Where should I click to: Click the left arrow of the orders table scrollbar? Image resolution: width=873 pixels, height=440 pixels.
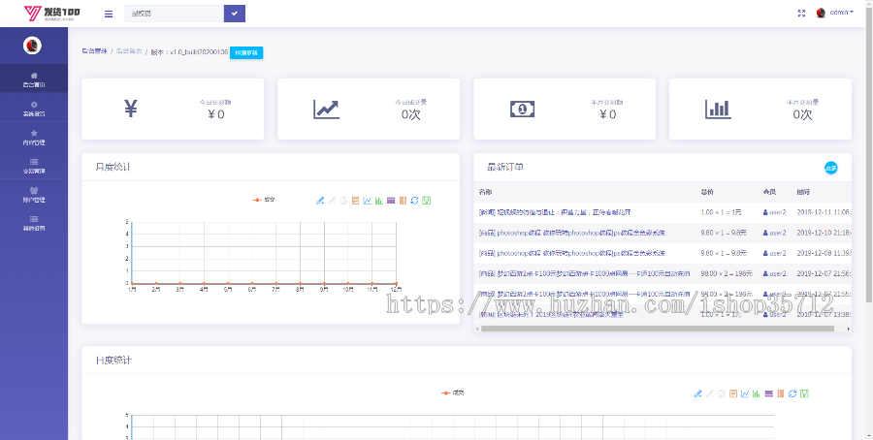click(x=477, y=329)
